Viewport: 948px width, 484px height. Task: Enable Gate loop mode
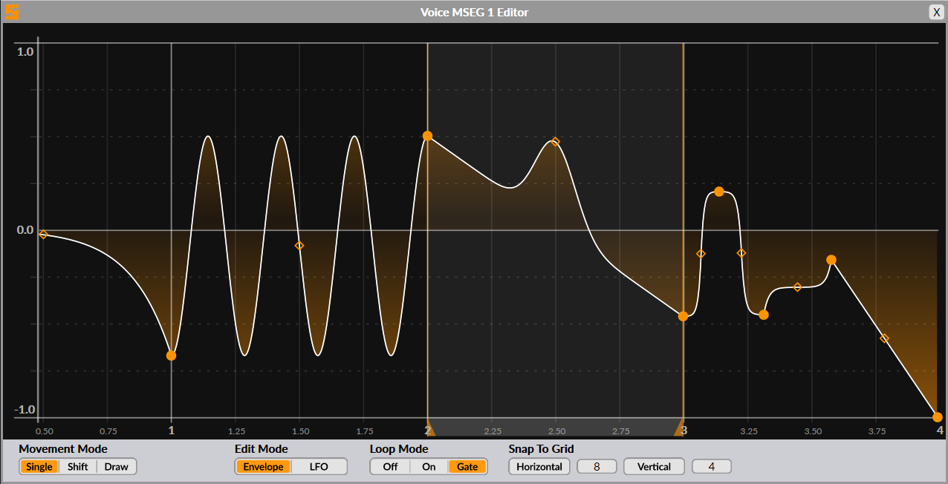pos(467,466)
